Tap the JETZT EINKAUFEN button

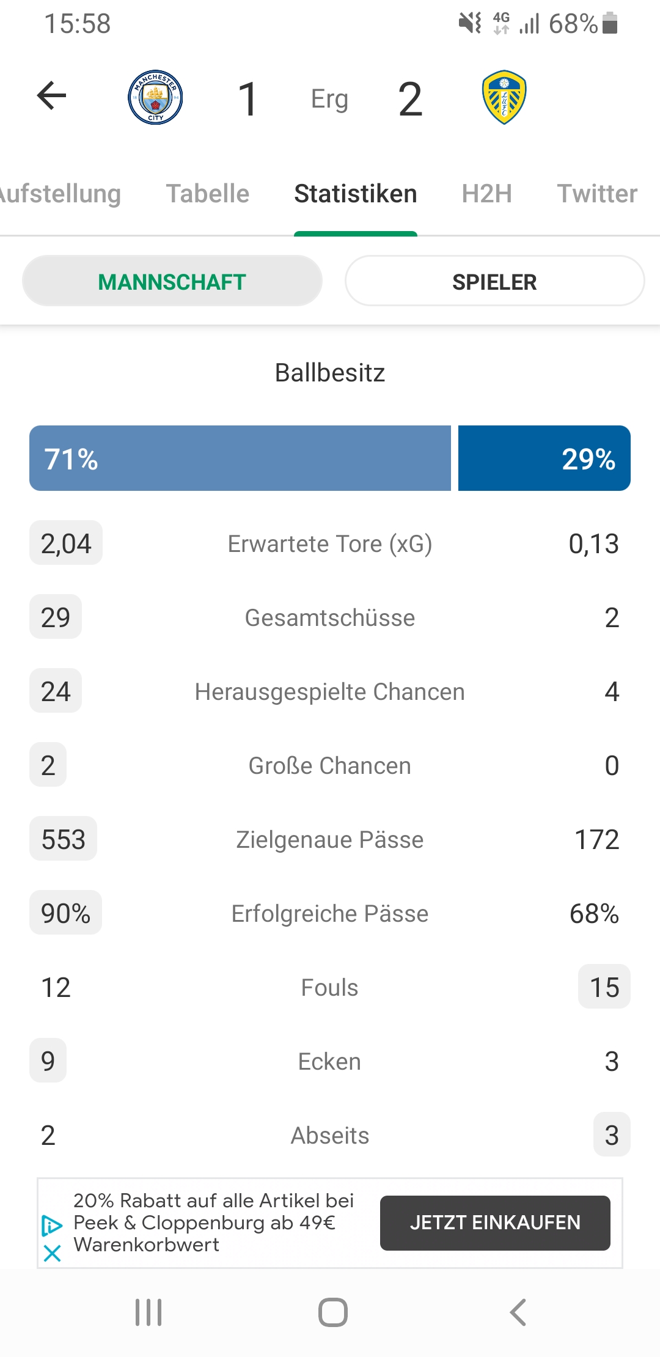coord(495,1223)
